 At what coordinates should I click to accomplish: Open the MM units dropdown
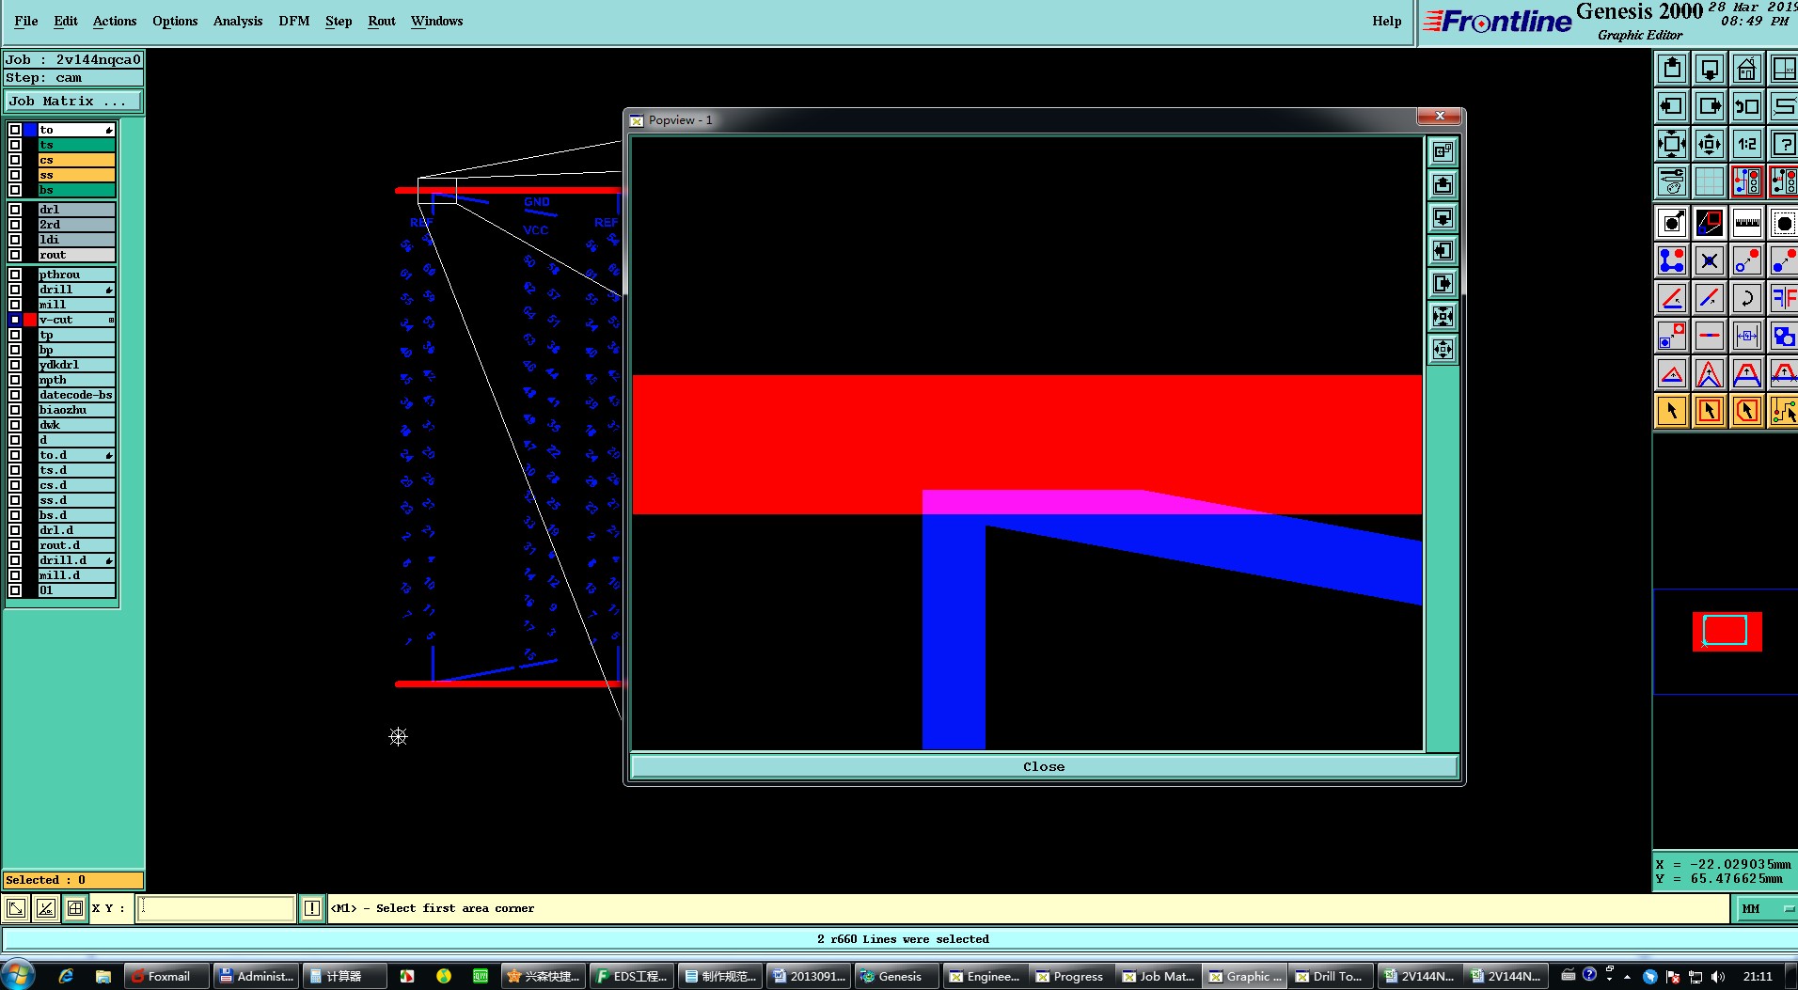coord(1766,908)
